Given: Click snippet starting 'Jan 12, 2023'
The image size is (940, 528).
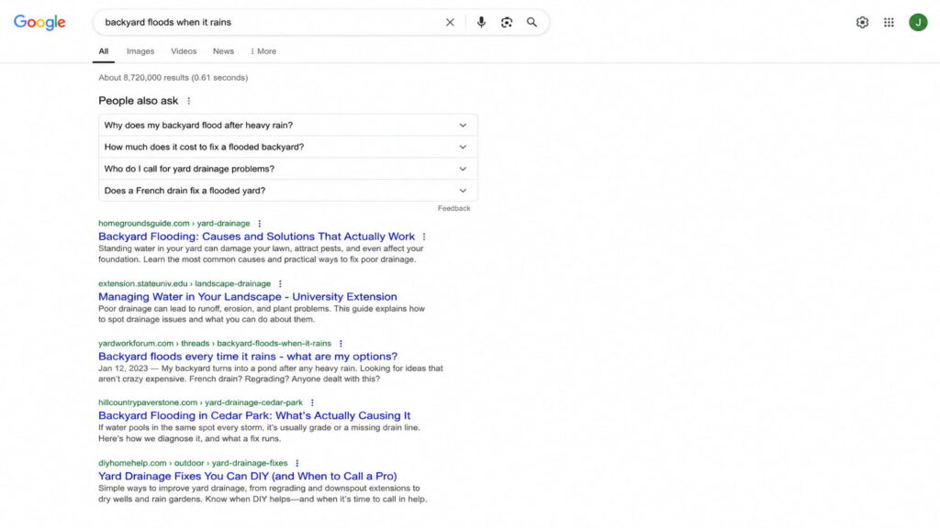Looking at the screenshot, I should [271, 374].
